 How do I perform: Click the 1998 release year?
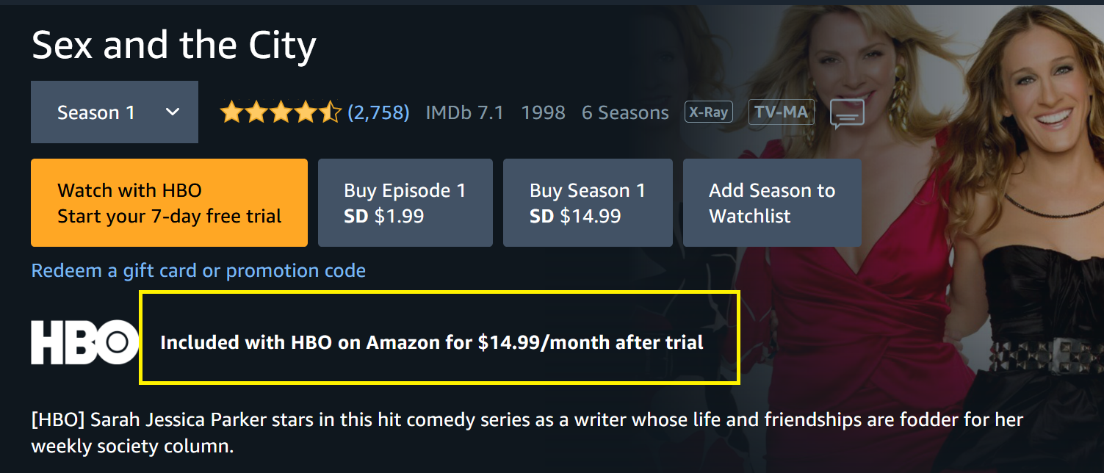[543, 112]
